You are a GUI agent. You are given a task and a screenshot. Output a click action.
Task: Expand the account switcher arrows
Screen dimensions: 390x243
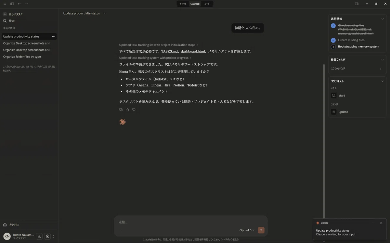54,237
